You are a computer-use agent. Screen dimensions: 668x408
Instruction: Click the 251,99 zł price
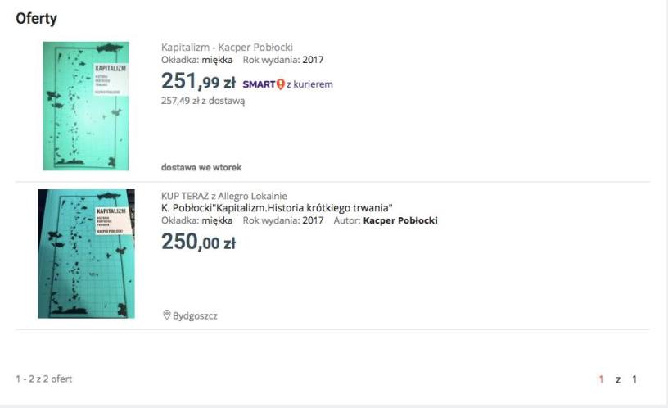click(x=198, y=81)
